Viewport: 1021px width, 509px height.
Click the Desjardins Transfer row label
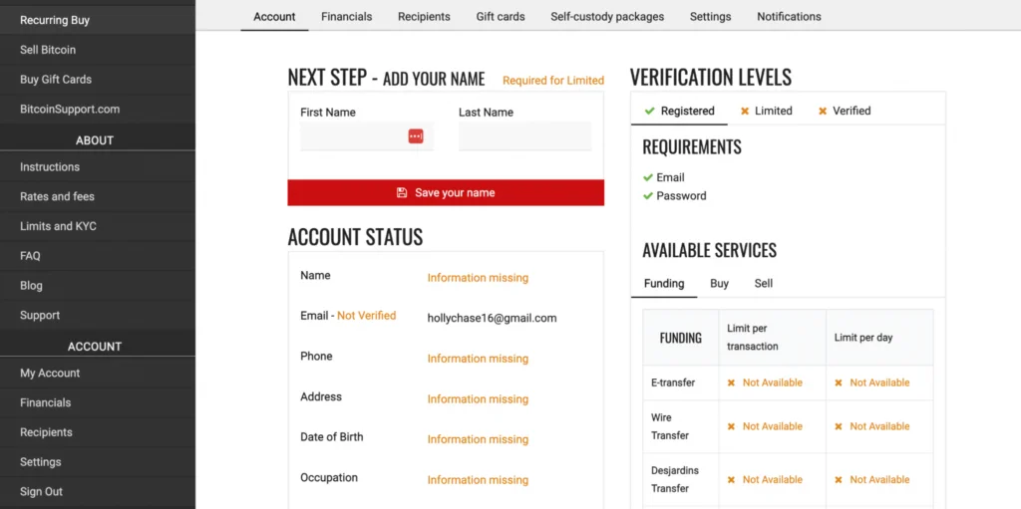coord(675,479)
